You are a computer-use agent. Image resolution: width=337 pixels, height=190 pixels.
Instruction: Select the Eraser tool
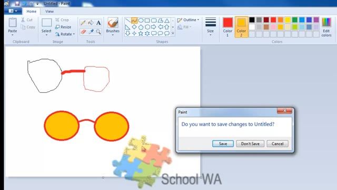click(83, 32)
